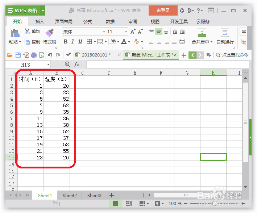
Task: Click vertical scrollbar down arrow
Action: tap(245, 187)
